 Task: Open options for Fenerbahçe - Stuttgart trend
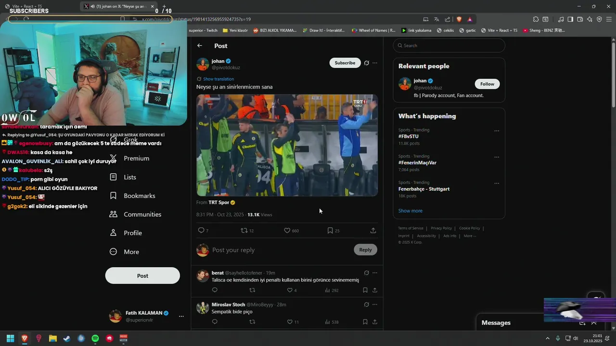click(497, 184)
